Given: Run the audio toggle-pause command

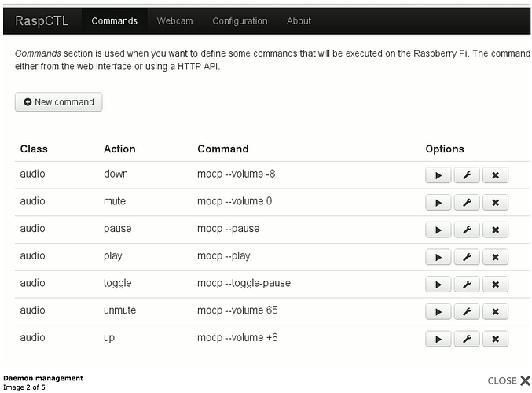Looking at the screenshot, I should point(438,285).
